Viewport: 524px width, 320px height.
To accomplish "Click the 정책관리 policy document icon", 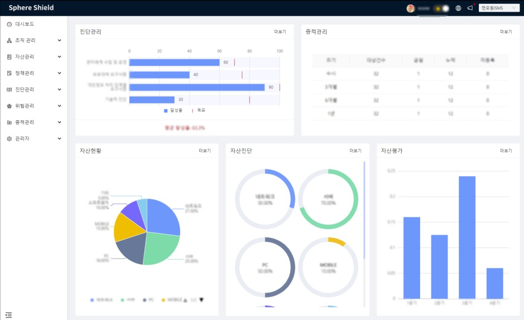I will (x=9, y=73).
